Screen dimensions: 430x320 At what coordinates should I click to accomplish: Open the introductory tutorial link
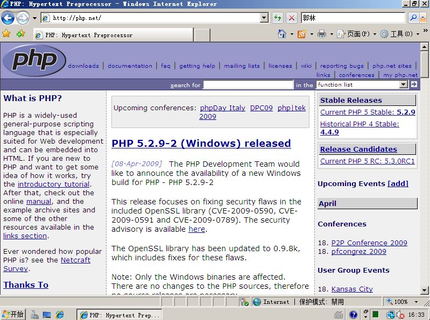click(53, 184)
